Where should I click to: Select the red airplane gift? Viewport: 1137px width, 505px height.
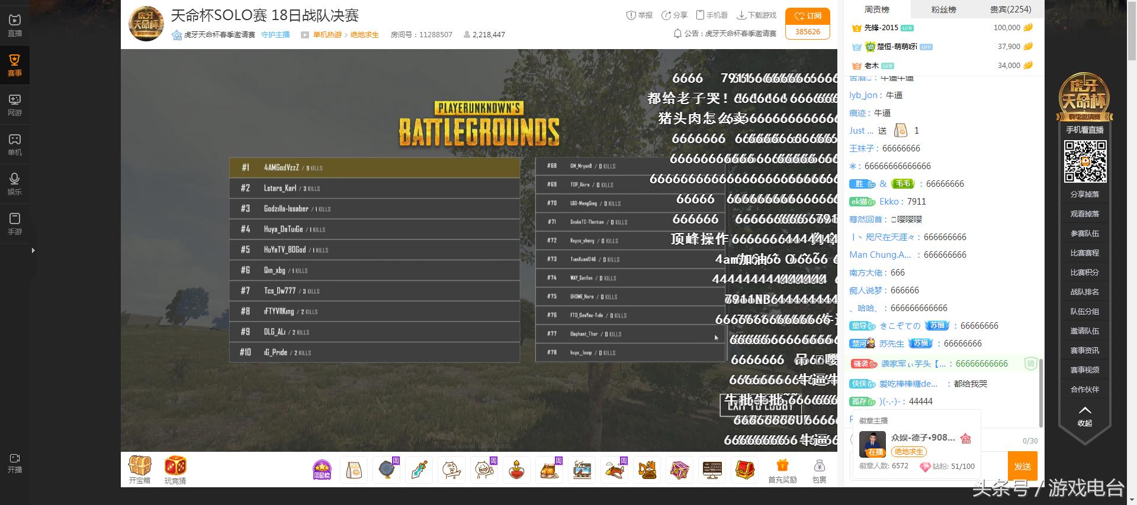615,470
